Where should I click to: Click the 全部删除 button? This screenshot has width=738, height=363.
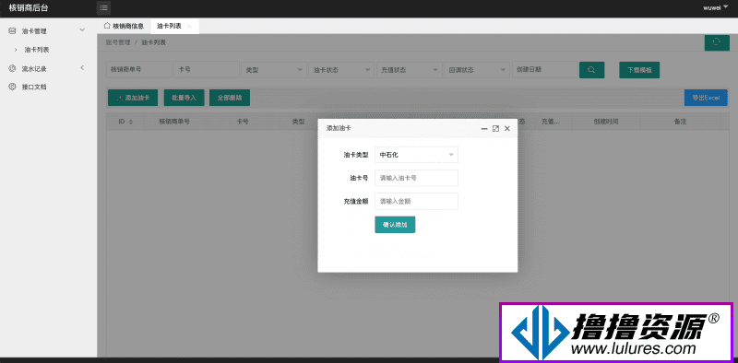230,98
